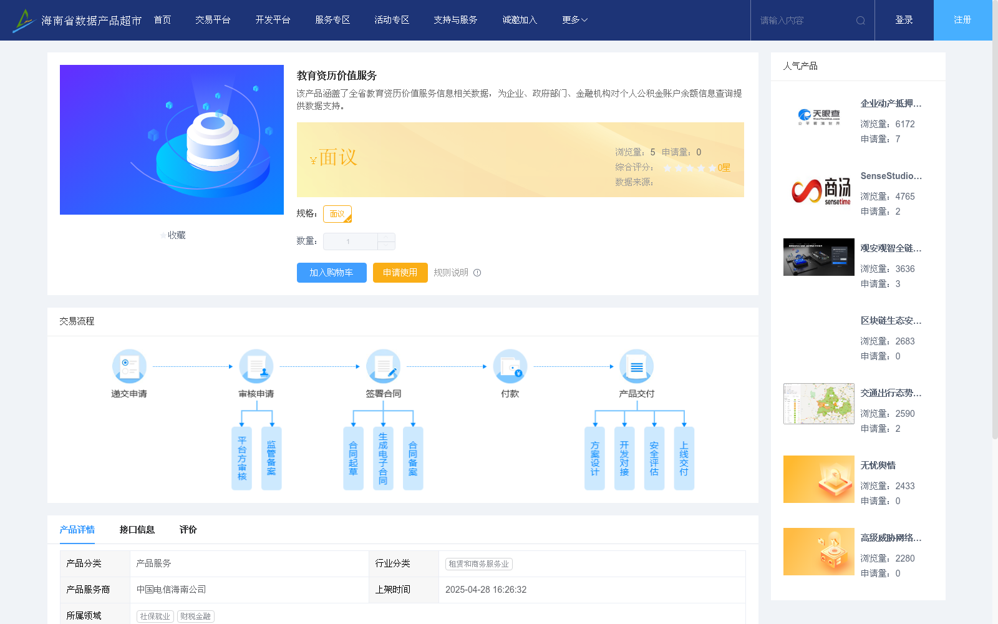The height and width of the screenshot is (624, 998).
Task: Click the 安全评估 sub-step box
Action: click(654, 459)
